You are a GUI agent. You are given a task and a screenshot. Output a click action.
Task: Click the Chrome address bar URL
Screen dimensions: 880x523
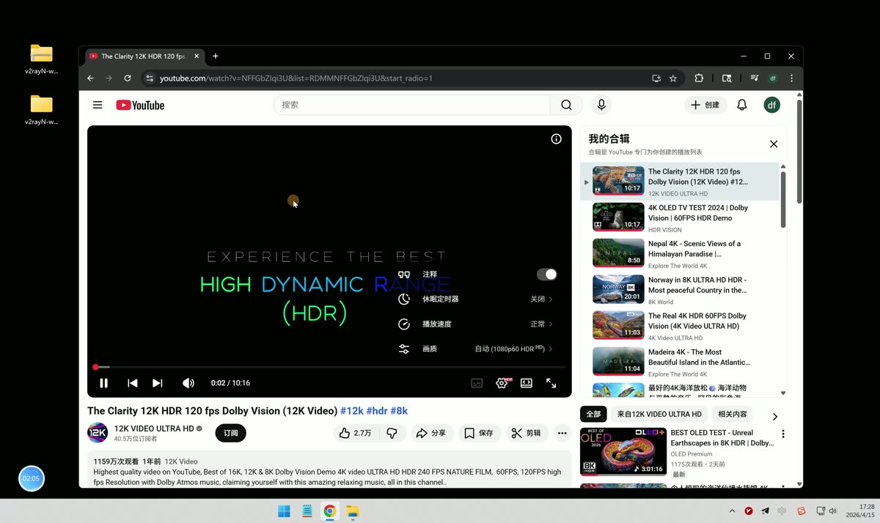[x=296, y=78]
